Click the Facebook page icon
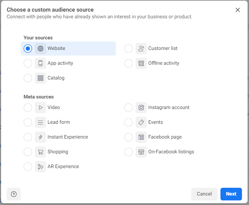Viewport: 249px width, 205px height. tap(141, 137)
